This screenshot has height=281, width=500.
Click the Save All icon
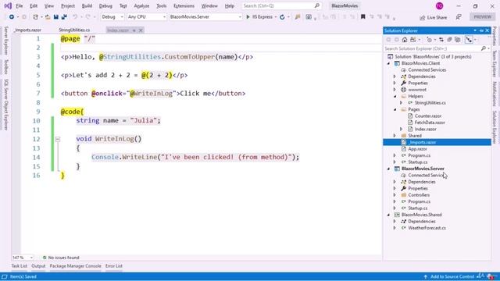point(64,17)
